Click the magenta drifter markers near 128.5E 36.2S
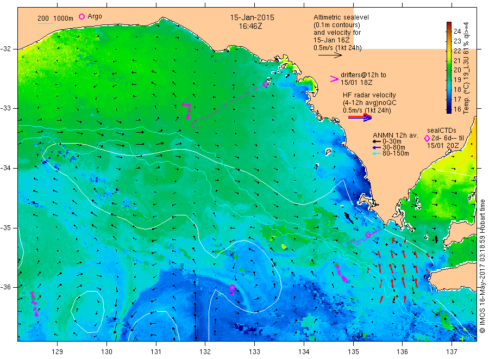The width and height of the screenshot is (489, 359). click(34, 304)
